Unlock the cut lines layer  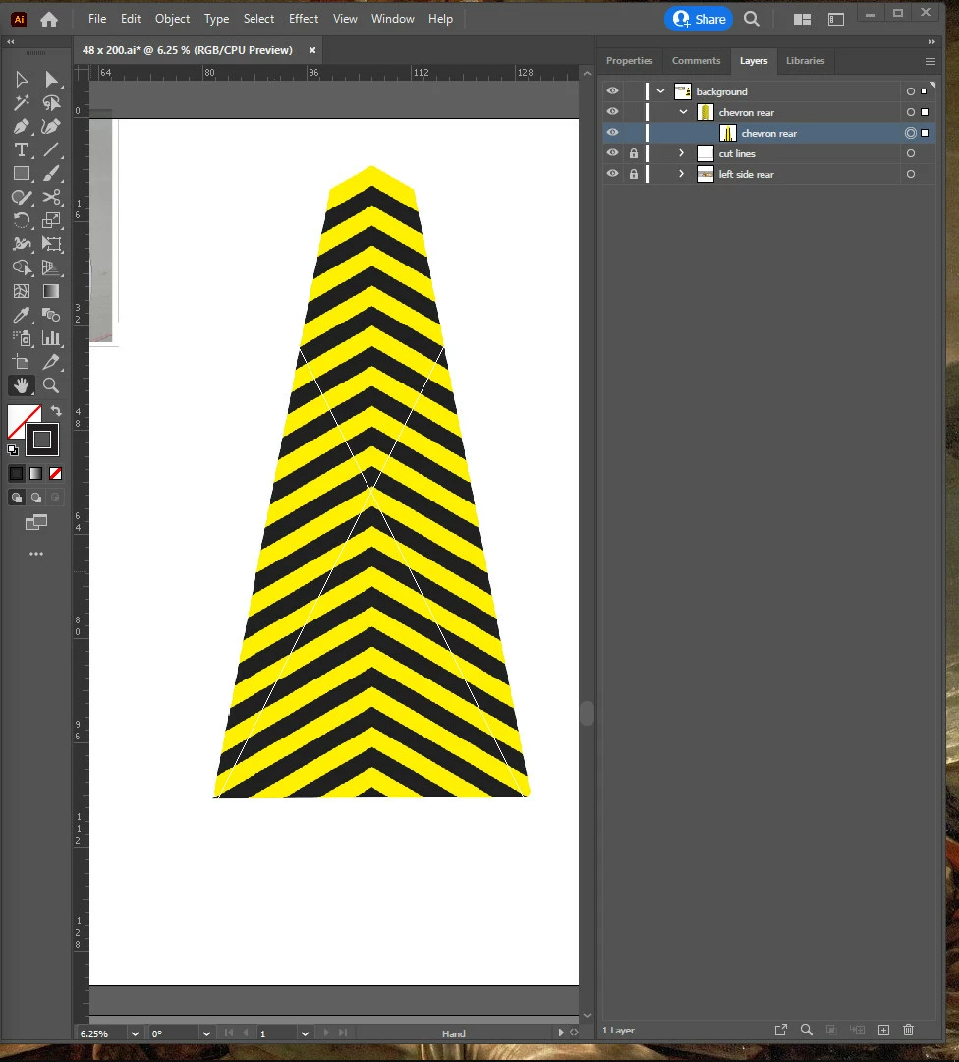point(634,153)
